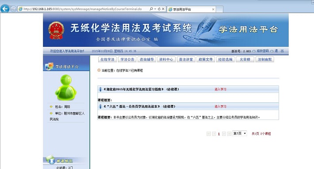
Task: Open the 在线学法 menu
Action: click(107, 59)
